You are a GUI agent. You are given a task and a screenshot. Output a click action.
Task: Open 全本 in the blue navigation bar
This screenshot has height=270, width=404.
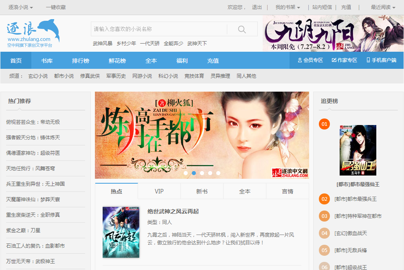151,61
